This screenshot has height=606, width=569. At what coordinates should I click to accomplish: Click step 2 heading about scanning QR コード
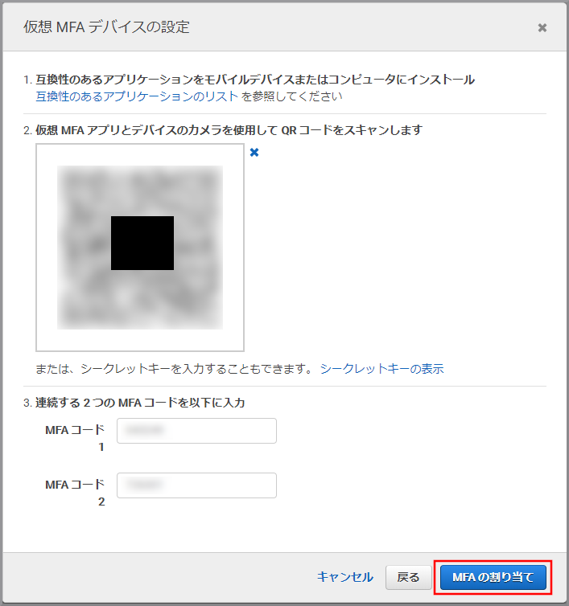tap(229, 130)
